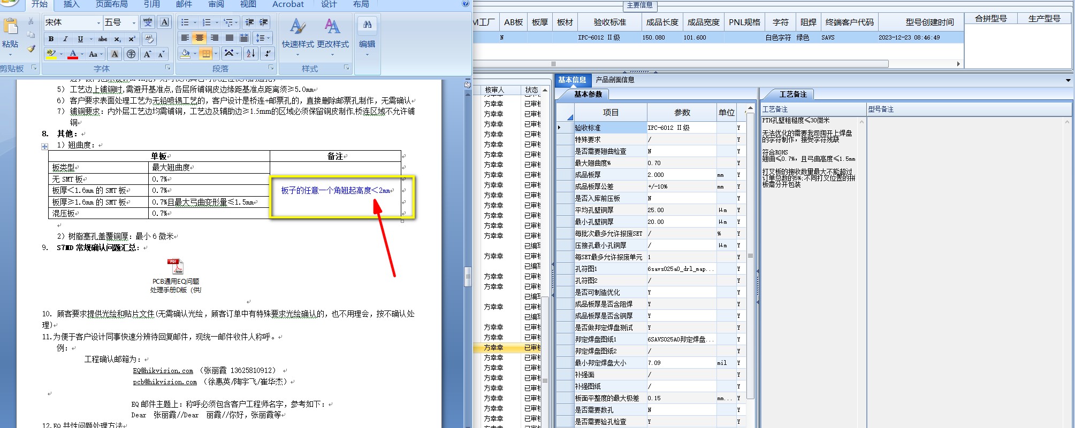This screenshot has height=428, width=1075.
Task: Open the Word help question-mark icon
Action: [x=465, y=4]
